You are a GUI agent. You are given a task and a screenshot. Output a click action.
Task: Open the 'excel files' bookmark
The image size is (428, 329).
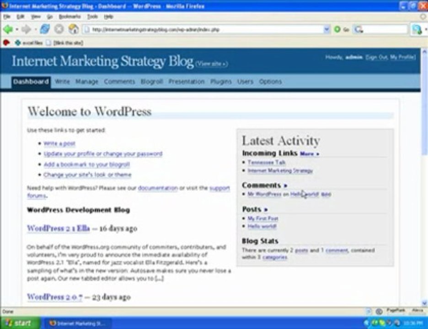coord(29,43)
